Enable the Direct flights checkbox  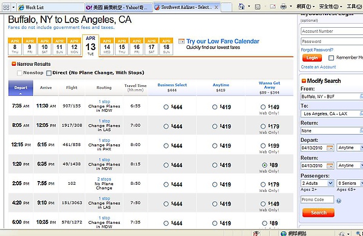[x=48, y=73]
